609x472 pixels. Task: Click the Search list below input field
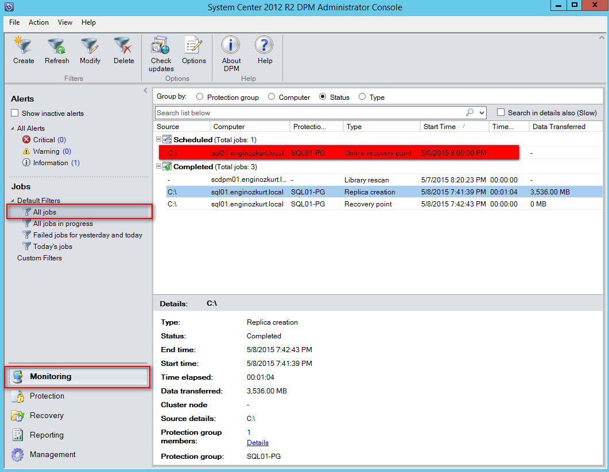[309, 112]
